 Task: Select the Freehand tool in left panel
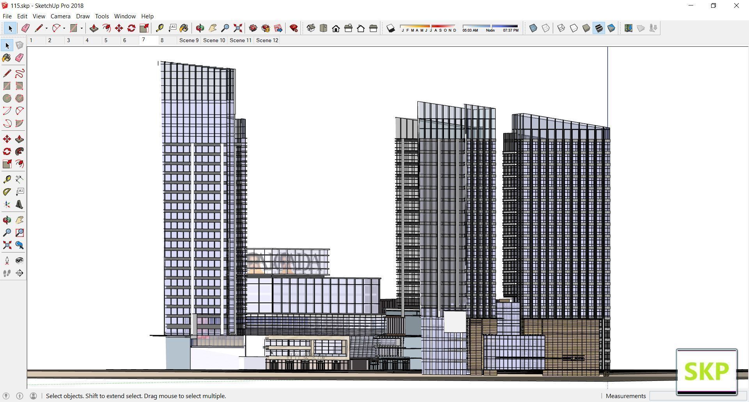20,73
